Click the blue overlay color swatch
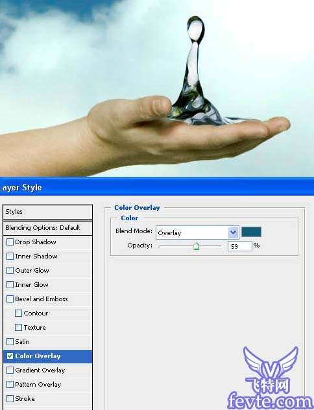The height and width of the screenshot is (410, 314). coord(251,232)
